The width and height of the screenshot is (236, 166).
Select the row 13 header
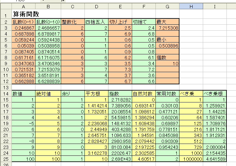(x=6, y=88)
